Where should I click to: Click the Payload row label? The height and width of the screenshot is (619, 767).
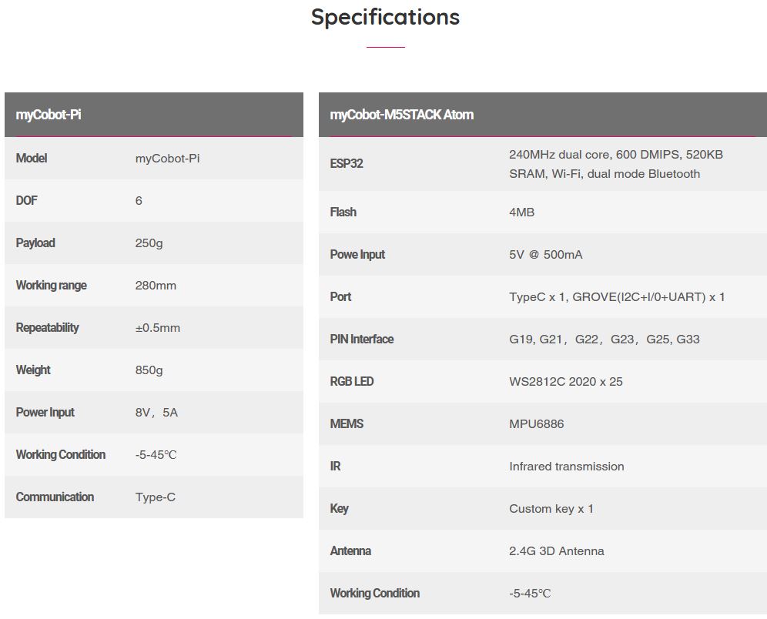tap(35, 243)
